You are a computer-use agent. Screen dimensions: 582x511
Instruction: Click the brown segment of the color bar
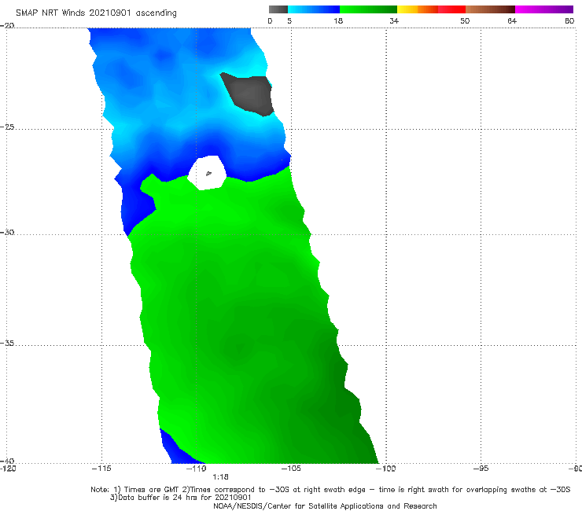490,9
